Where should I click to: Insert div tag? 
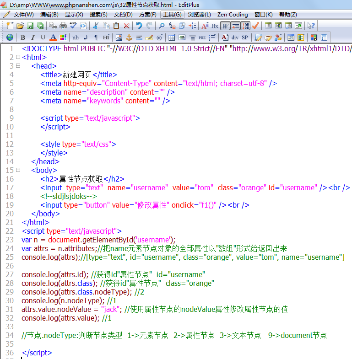pyautogui.click(x=235, y=38)
